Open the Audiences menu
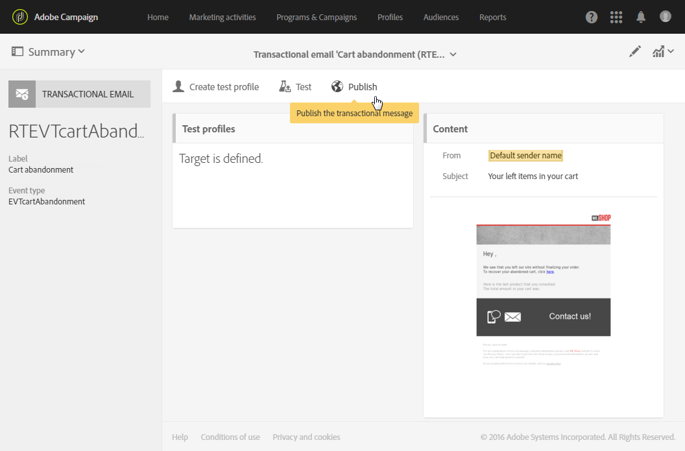685x451 pixels. click(441, 17)
